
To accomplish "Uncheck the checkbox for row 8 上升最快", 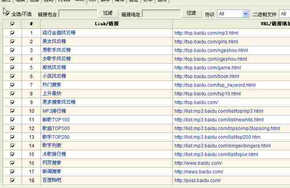I will click(12, 94).
